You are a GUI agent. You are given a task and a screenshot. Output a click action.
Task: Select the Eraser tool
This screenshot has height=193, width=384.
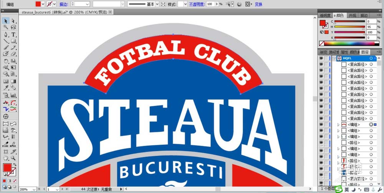click(13, 54)
